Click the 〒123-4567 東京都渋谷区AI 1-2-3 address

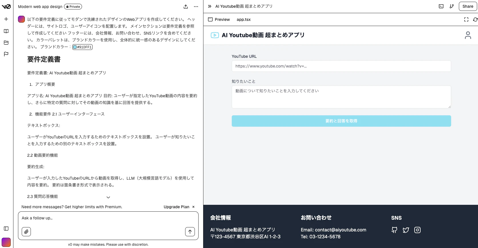[x=245, y=237]
